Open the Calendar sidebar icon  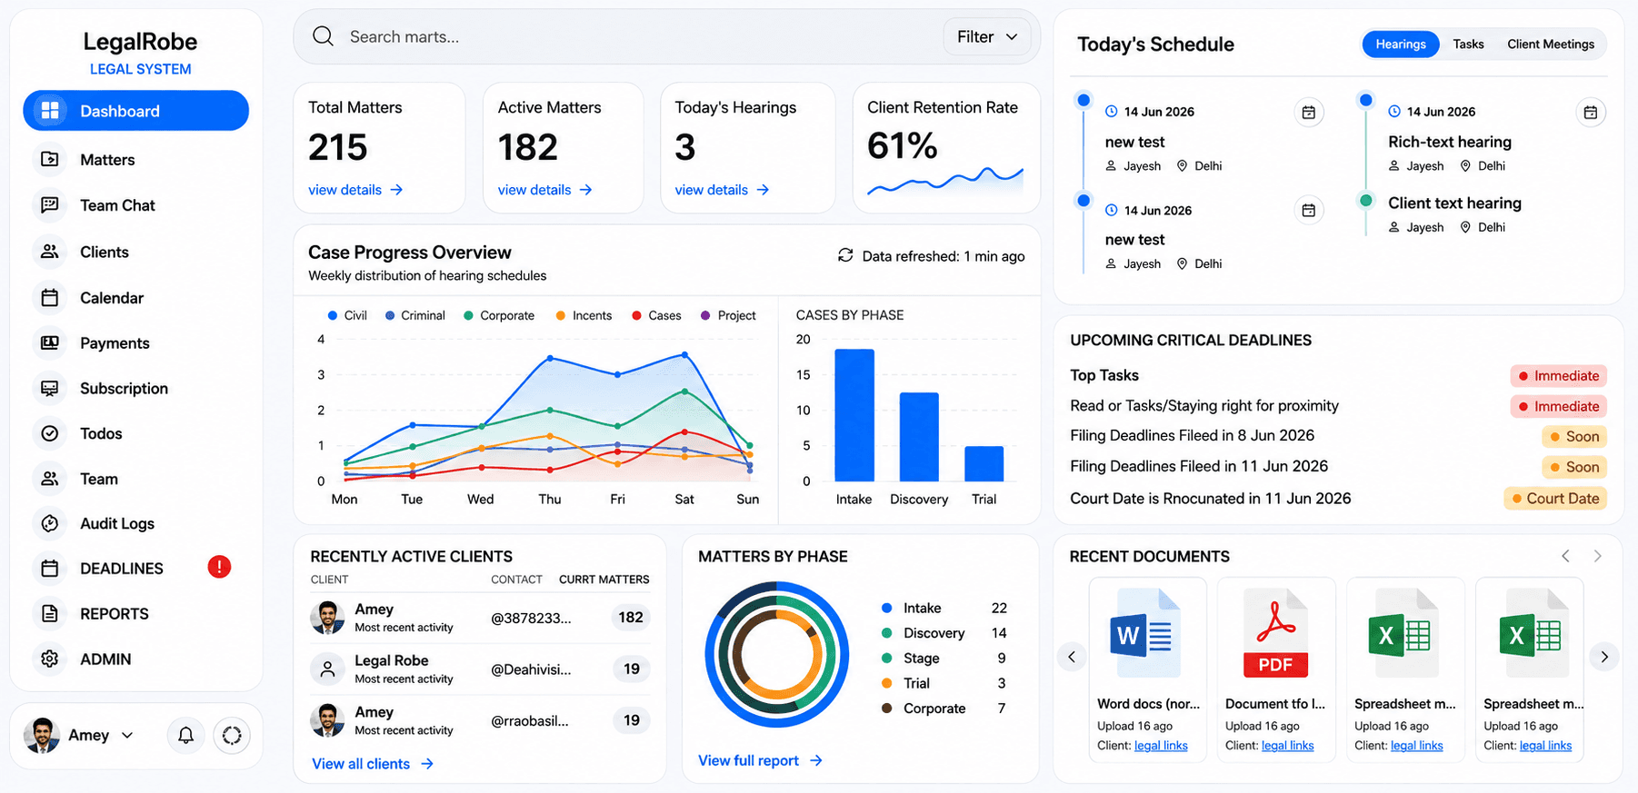point(50,297)
